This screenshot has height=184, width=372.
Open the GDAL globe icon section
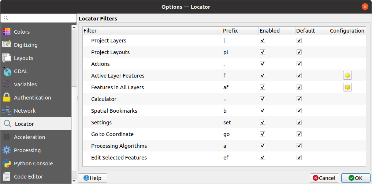(x=7, y=71)
